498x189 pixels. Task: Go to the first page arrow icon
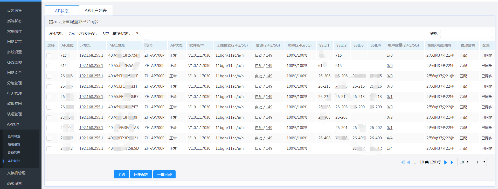click(x=403, y=162)
